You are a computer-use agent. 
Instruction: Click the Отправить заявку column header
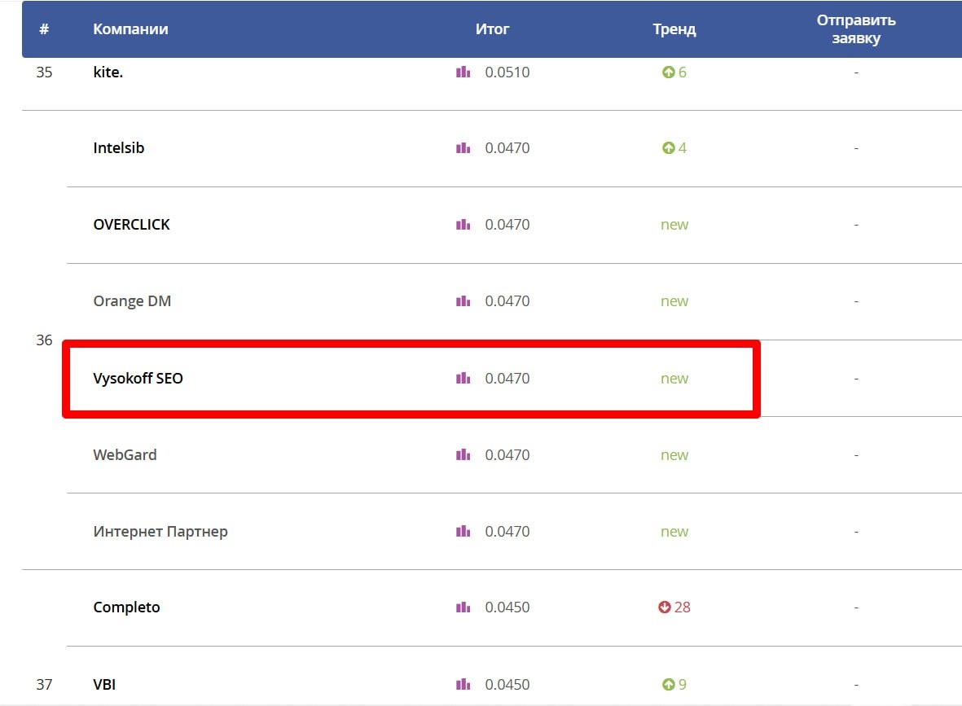tap(856, 29)
